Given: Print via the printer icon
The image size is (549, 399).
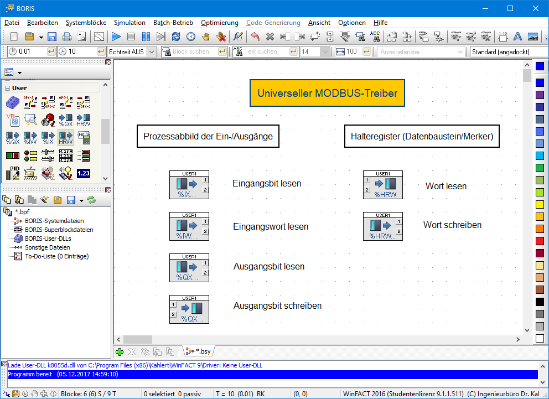Looking at the screenshot, I should pyautogui.click(x=67, y=37).
